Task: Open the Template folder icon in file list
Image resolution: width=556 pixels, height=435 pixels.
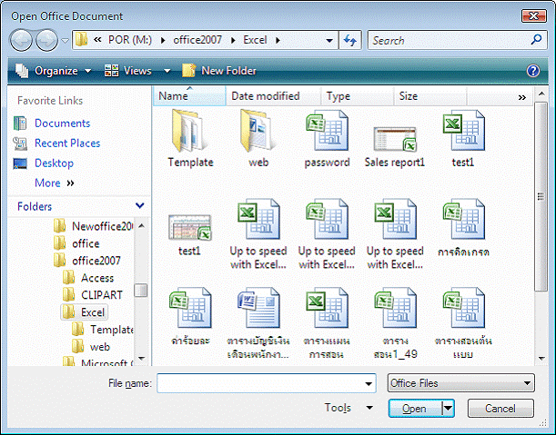Action: coord(188,132)
